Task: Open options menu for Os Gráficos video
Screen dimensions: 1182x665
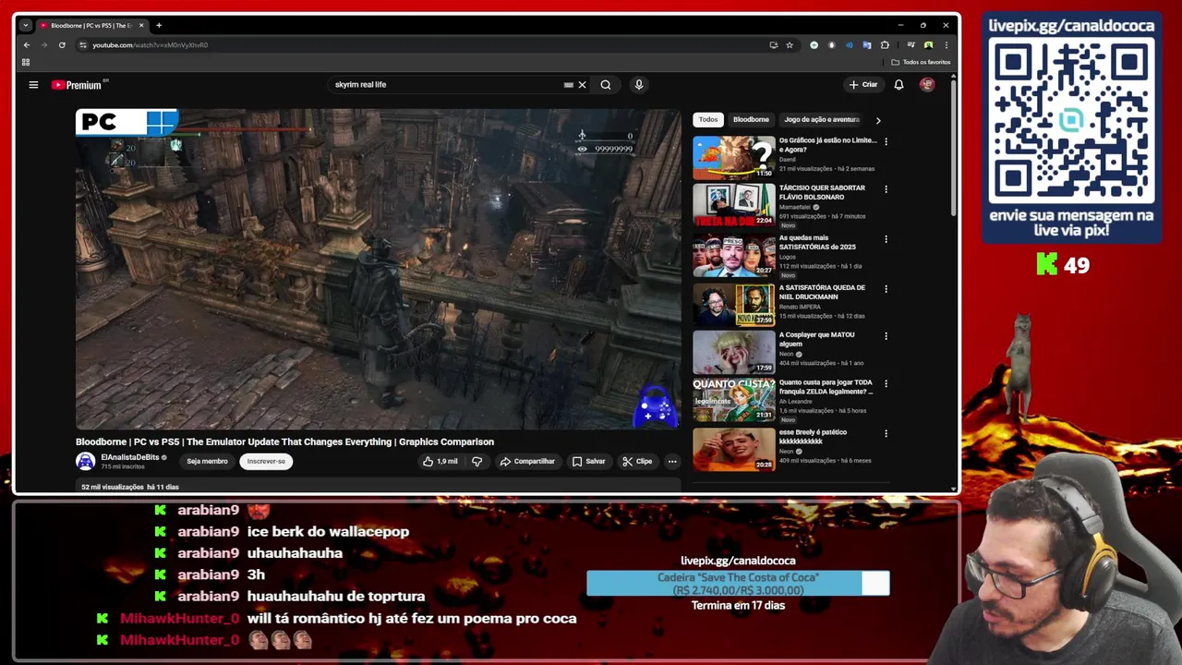Action: (886, 141)
